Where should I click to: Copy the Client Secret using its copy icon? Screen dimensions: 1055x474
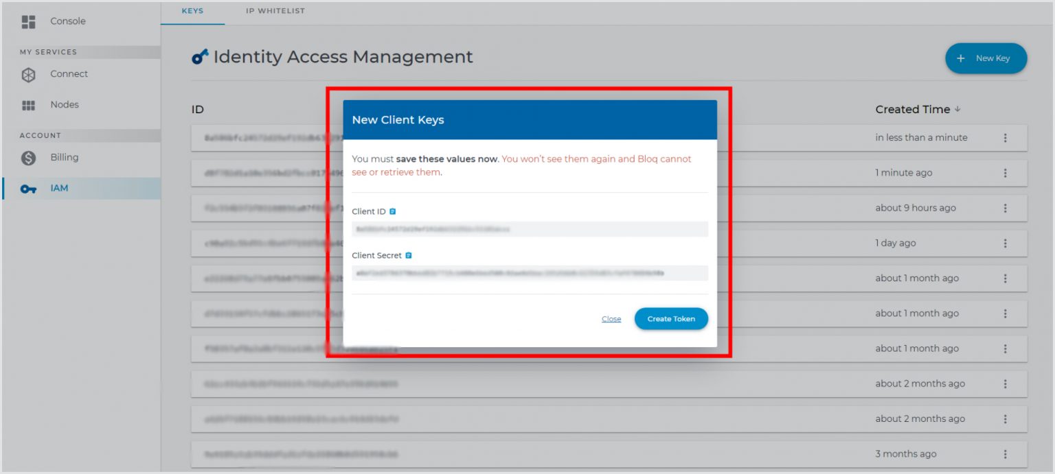[408, 254]
